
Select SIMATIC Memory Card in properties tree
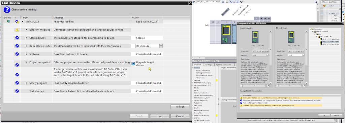click(x=202, y=98)
